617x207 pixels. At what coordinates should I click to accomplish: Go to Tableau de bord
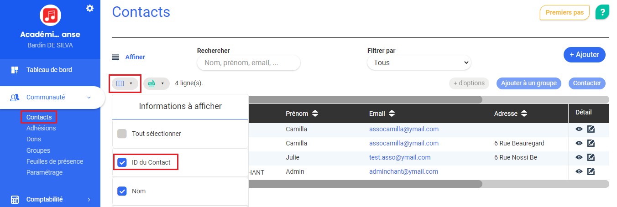[49, 70]
